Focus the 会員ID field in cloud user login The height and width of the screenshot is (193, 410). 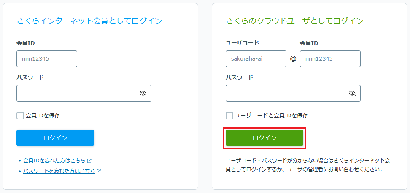(330, 59)
